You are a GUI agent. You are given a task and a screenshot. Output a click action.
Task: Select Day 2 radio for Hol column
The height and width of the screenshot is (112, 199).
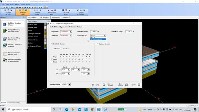[x=83, y=59]
